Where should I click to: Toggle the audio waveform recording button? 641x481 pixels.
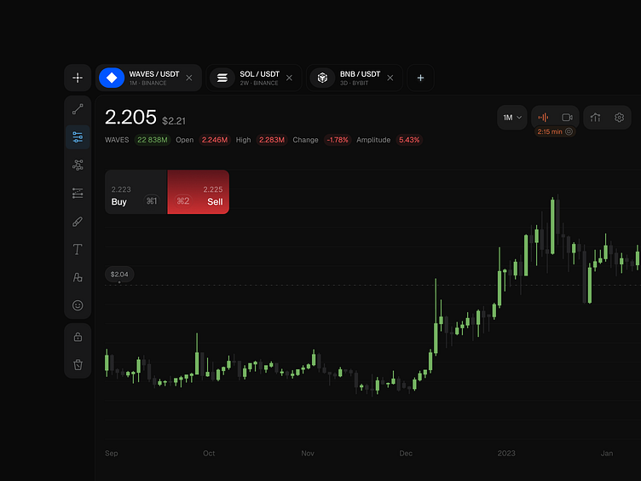(543, 118)
